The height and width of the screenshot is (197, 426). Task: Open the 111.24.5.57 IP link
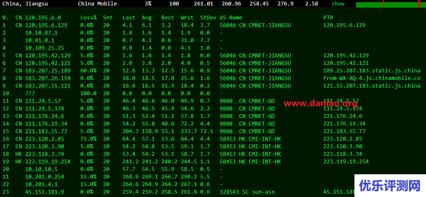tap(43, 101)
